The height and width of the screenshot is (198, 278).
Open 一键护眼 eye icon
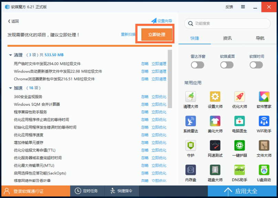tap(239, 145)
